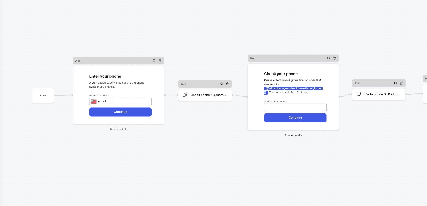Click the phone number input field
This screenshot has width=427, height=206.
point(133,101)
